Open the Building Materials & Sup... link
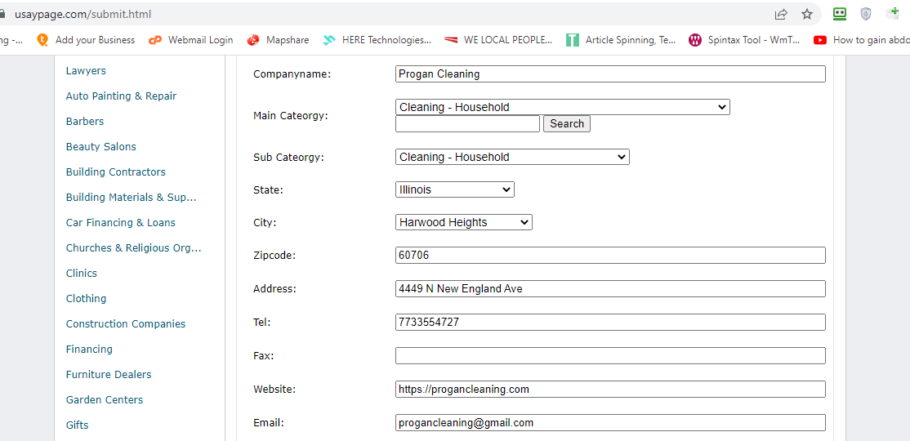 click(132, 198)
